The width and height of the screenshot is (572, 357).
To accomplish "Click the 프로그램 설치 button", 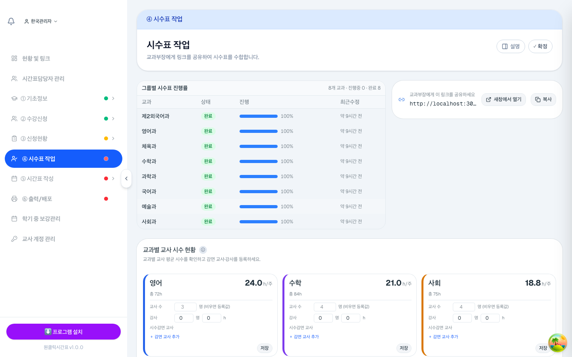I will tap(64, 332).
